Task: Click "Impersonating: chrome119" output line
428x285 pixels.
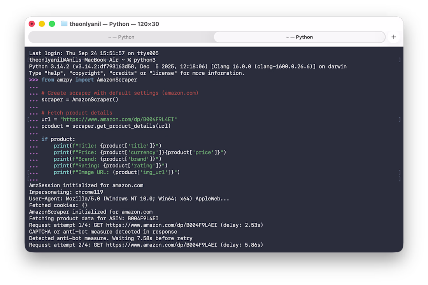Action: [x=66, y=192]
